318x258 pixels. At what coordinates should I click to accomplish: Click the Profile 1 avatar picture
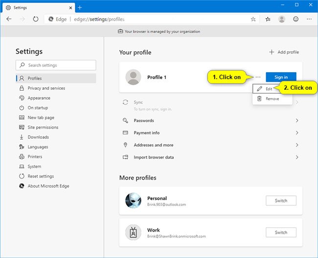133,77
